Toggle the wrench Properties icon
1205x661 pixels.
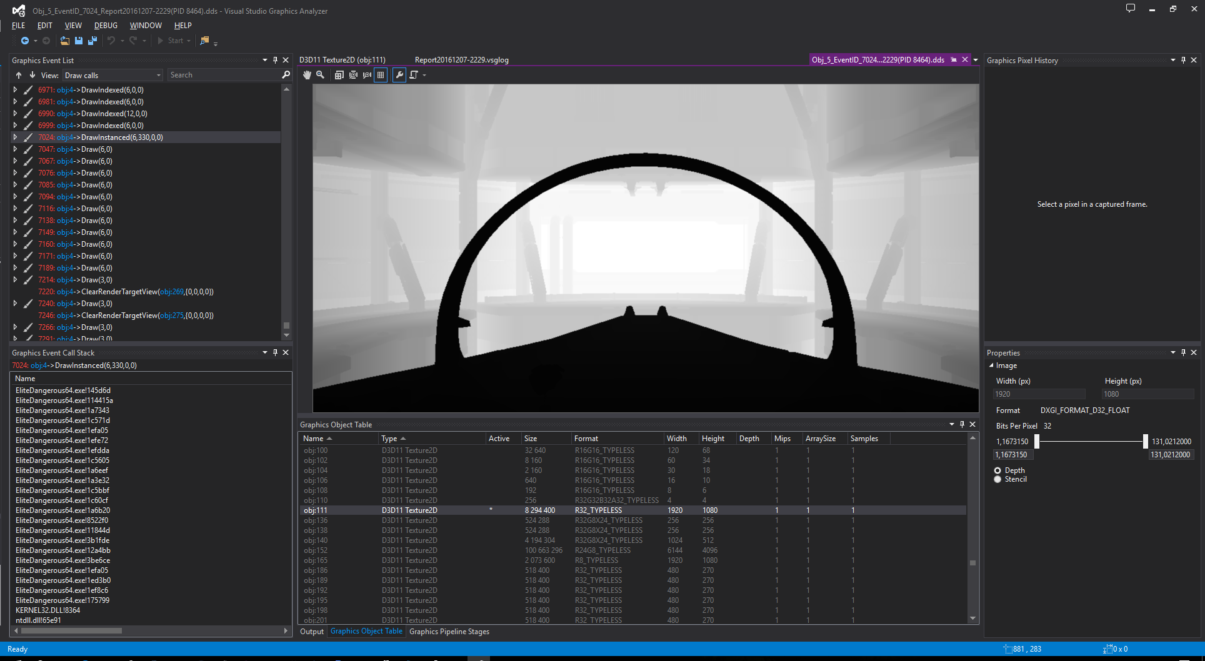tap(399, 75)
